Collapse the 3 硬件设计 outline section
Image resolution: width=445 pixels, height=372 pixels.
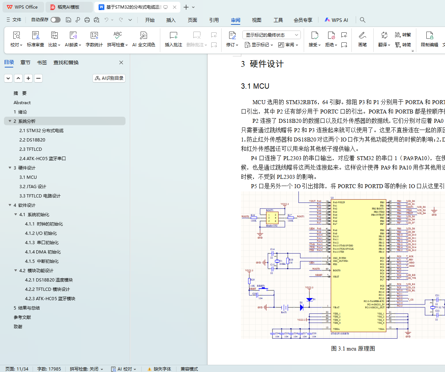click(10, 168)
